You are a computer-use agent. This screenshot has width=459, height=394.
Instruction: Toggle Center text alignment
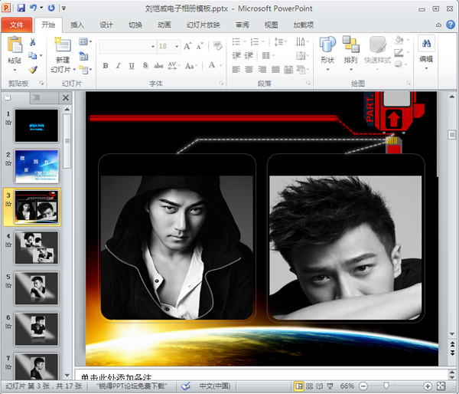click(x=249, y=70)
